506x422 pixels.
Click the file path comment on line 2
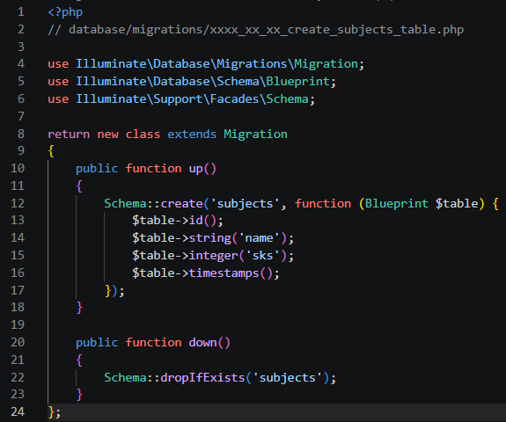click(x=255, y=30)
